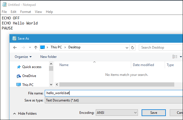The width and height of the screenshot is (183, 120).
Task: Open the Encoding ANSI dropdown
Action: point(117,113)
